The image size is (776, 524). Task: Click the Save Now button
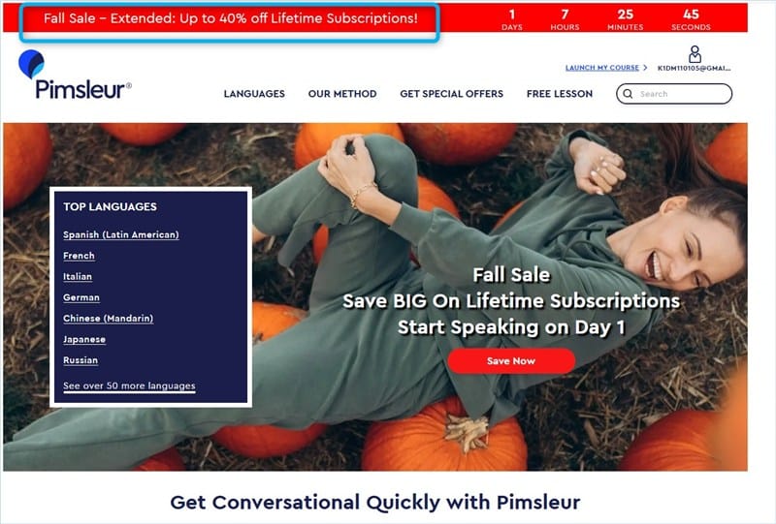click(x=511, y=361)
